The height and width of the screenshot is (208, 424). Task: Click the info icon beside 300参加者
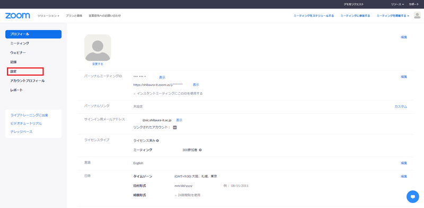200,150
